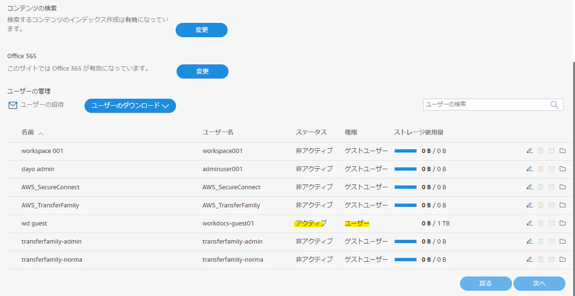Open folder icon in dayo admin row
The image size is (575, 296).
[563, 169]
